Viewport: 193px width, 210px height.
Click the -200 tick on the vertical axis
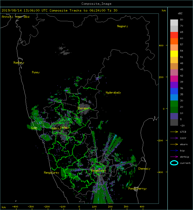160,140
